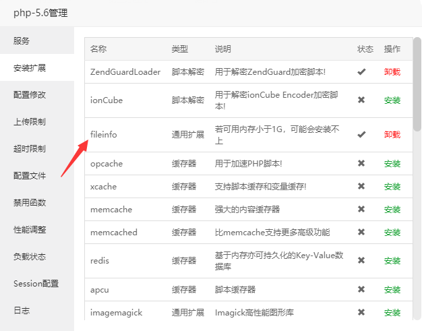Click memcached row cross status icon
422x331 pixels.
(361, 232)
